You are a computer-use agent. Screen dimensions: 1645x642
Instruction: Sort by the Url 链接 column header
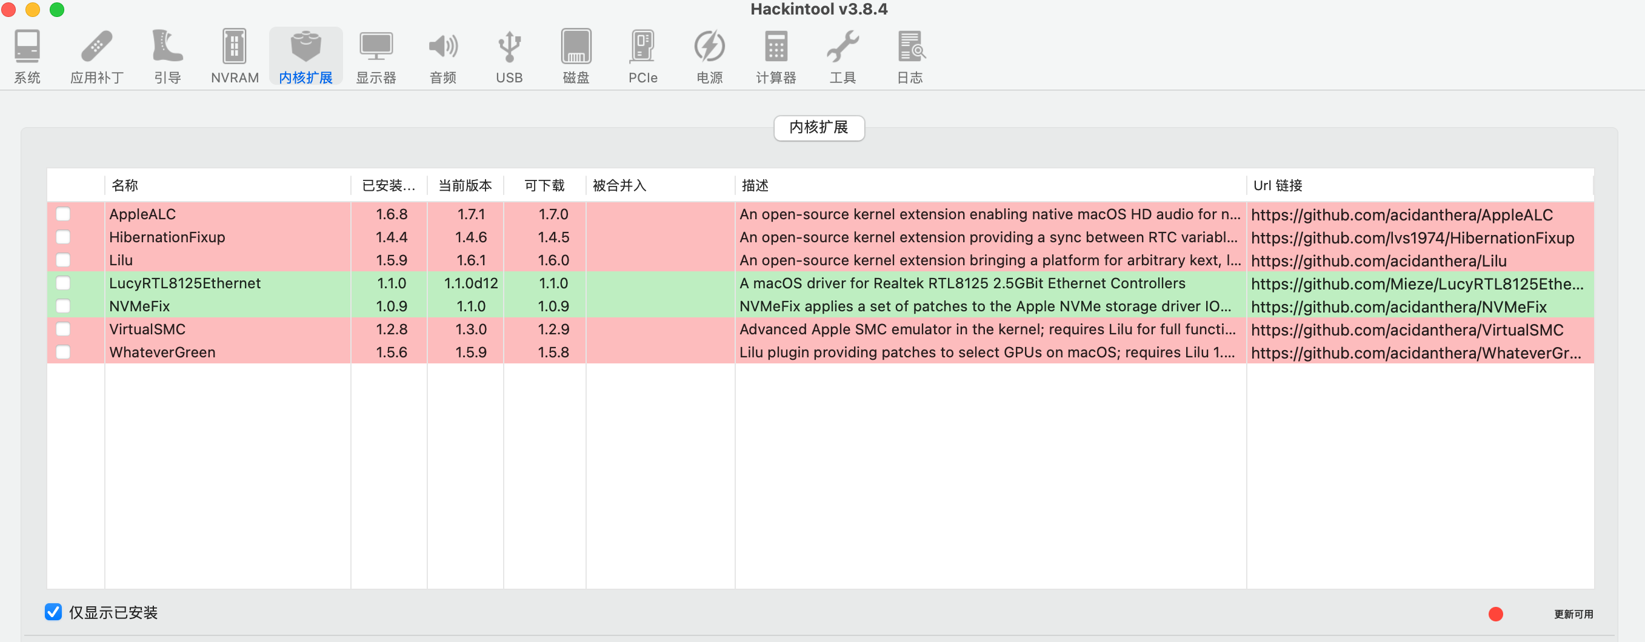tap(1420, 185)
